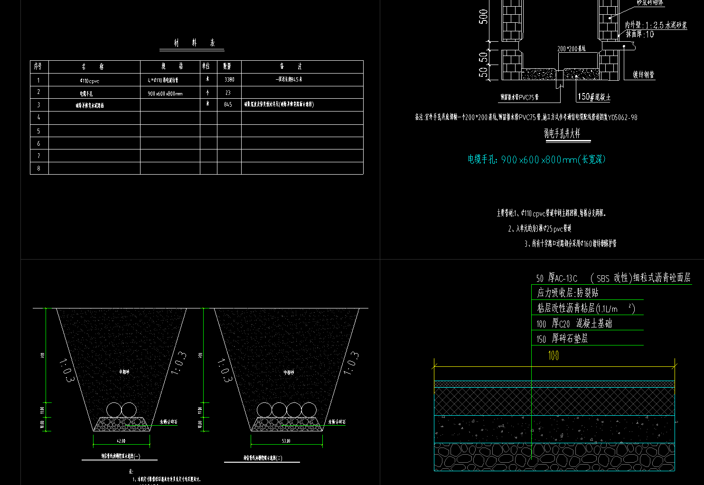Click the 名称 column header

pyautogui.click(x=92, y=67)
